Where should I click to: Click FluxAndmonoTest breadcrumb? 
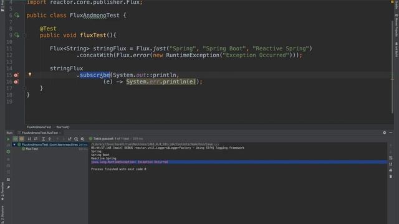pyautogui.click(x=39, y=127)
